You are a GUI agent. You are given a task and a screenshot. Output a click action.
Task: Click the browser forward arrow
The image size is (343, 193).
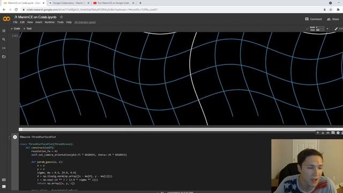coord(10,10)
